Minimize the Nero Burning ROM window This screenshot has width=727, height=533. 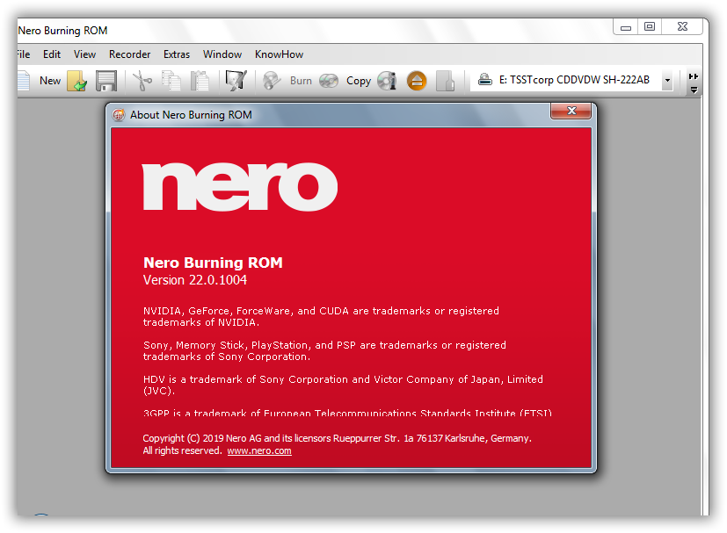coord(625,27)
